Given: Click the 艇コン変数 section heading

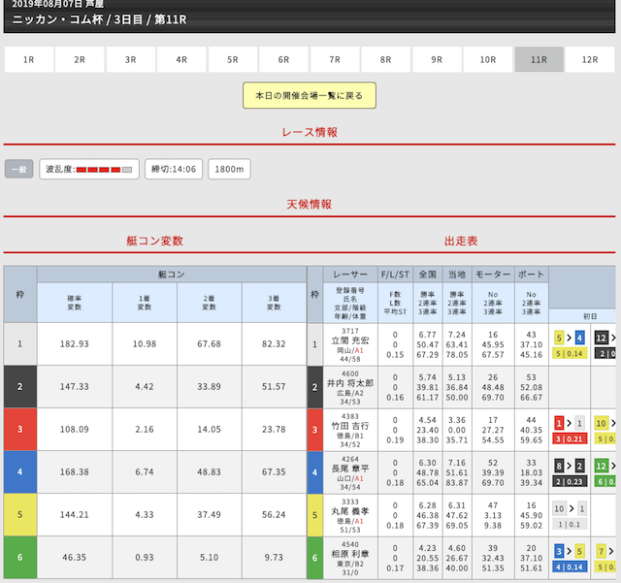Looking at the screenshot, I should click(x=155, y=241).
